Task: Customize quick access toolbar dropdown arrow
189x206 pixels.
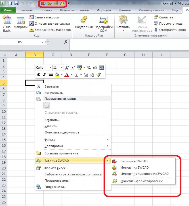Action: [69, 3]
